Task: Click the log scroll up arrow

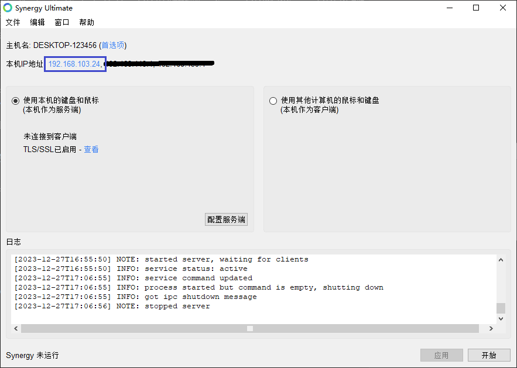Action: 501,260
